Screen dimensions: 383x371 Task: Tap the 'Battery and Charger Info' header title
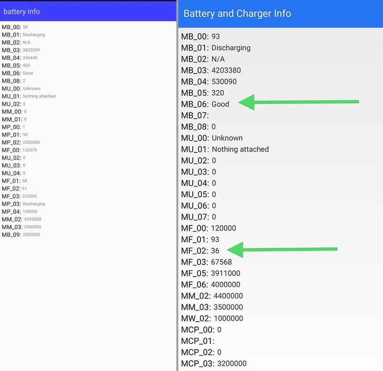pos(237,14)
